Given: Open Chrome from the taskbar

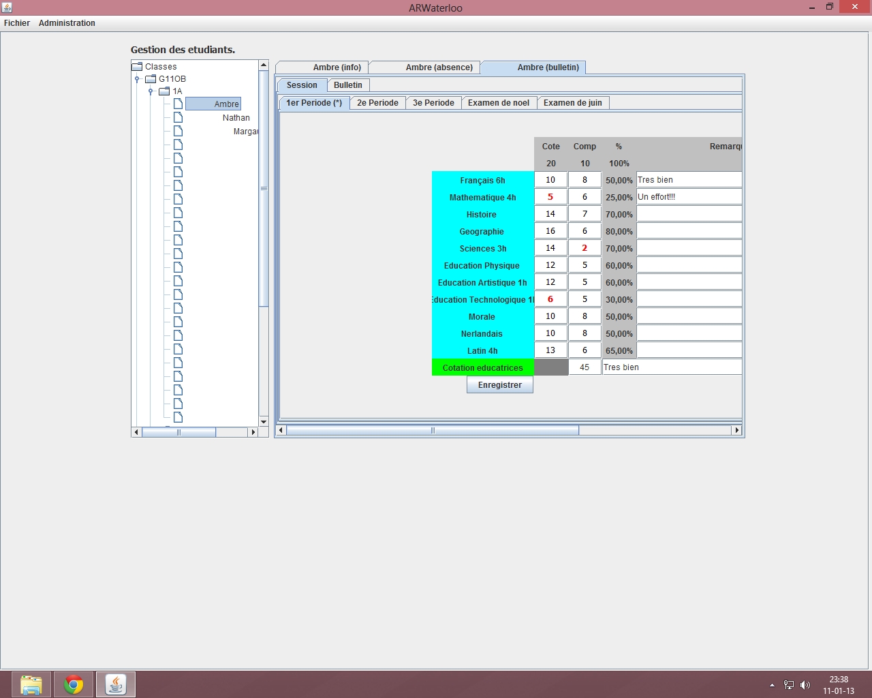Looking at the screenshot, I should click(74, 684).
